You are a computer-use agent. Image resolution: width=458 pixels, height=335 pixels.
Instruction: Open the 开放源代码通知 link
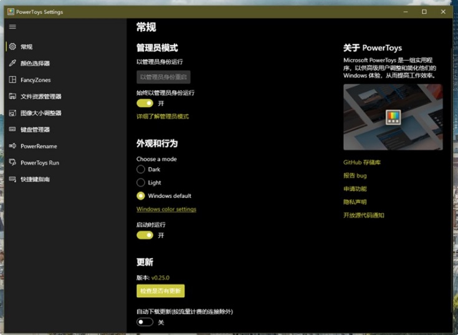click(364, 215)
